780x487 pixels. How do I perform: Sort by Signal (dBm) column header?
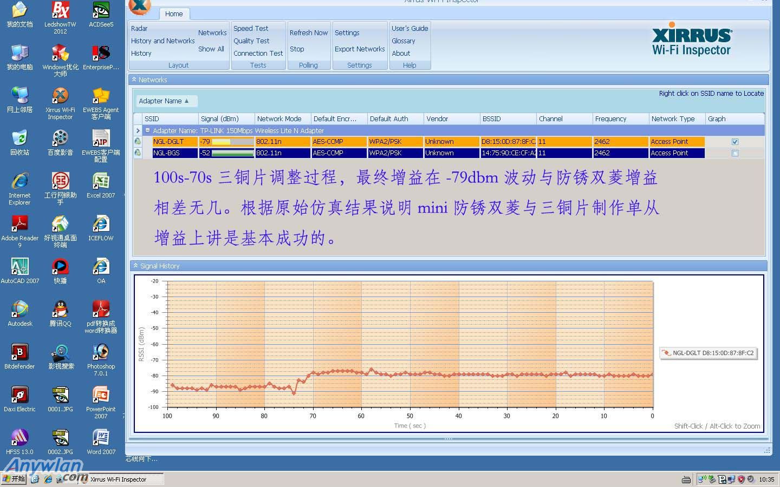(226, 119)
